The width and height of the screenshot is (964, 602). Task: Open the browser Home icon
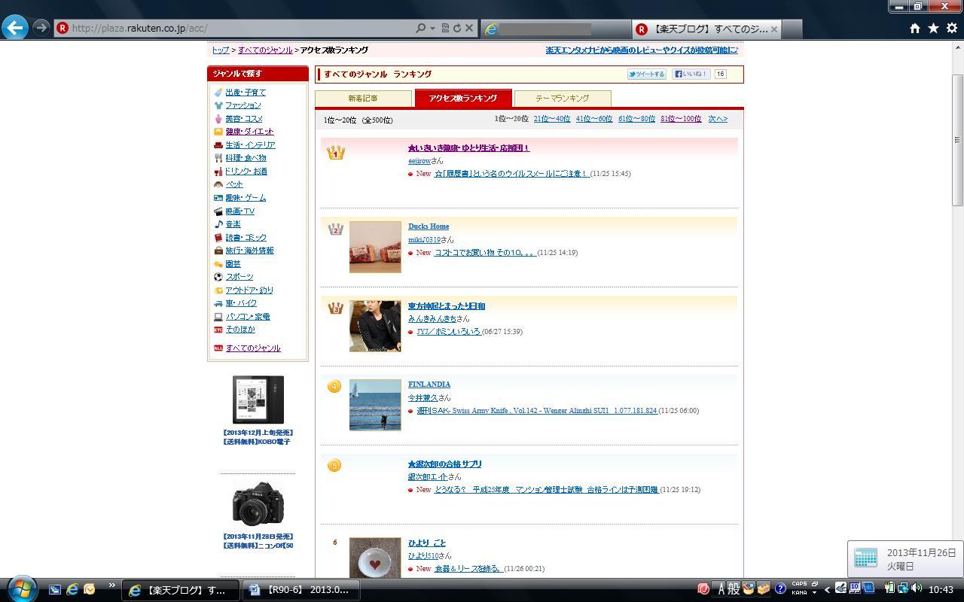pos(914,28)
